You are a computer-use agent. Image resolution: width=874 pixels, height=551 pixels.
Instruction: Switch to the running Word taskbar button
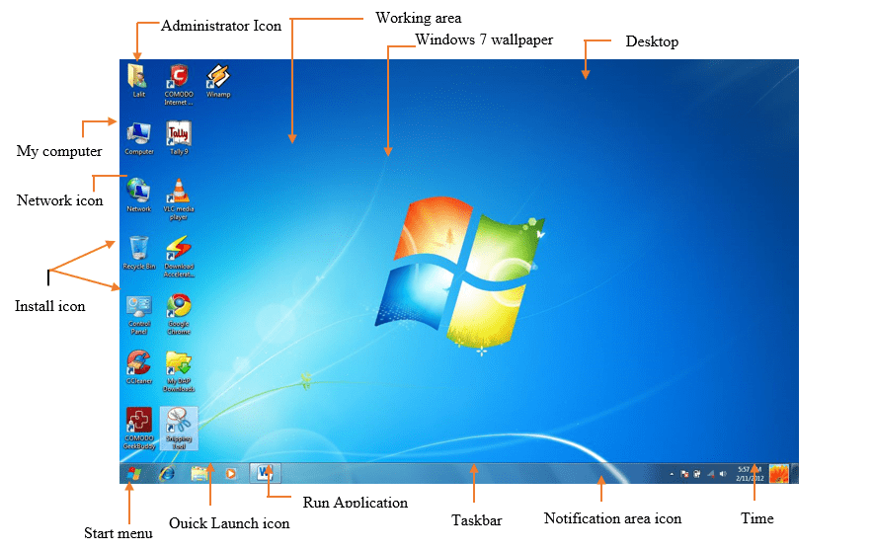click(265, 473)
